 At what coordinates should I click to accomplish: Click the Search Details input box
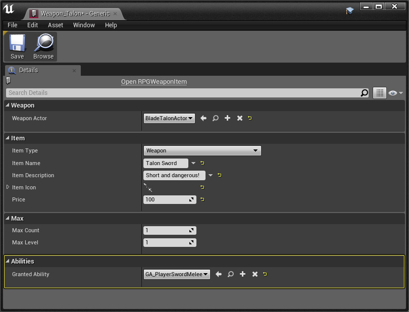coord(182,93)
